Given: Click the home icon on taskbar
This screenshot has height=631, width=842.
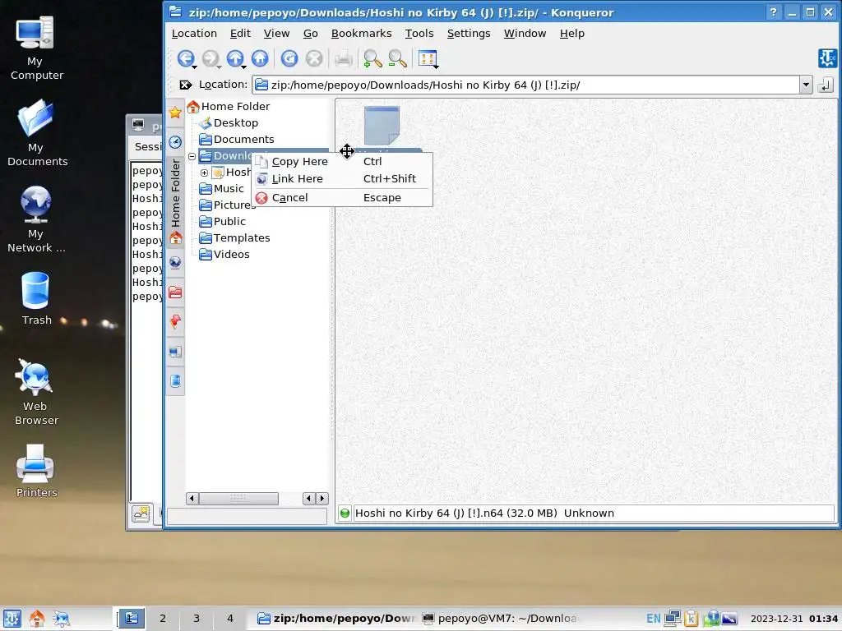Looking at the screenshot, I should point(37,619).
